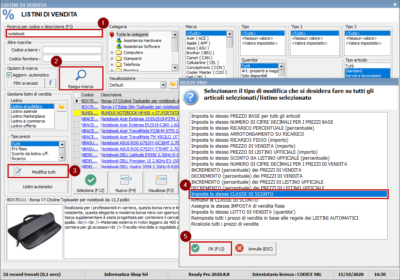Click the strawberry icon of Tutte le categorie

(x=112, y=34)
